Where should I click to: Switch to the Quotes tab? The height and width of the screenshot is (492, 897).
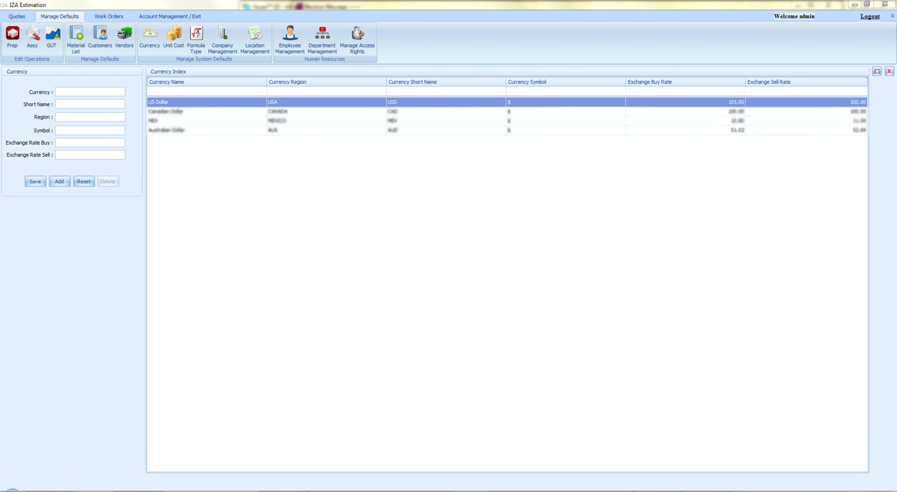pyautogui.click(x=17, y=17)
